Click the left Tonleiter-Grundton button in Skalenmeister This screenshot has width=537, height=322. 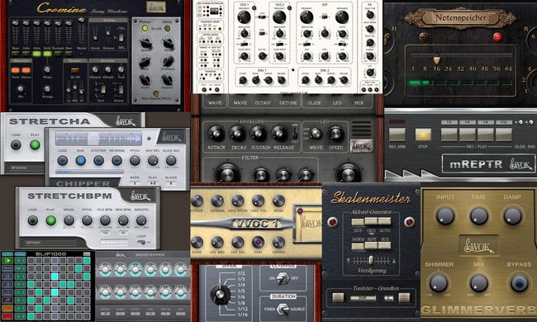(338, 297)
